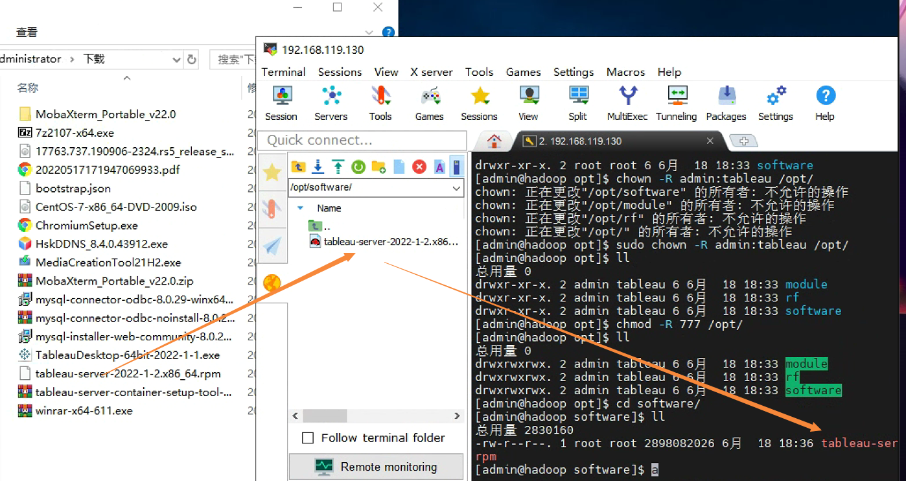
Task: Toggle ASCII mode icon with purple A
Action: coord(439,167)
